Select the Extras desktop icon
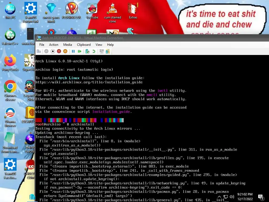Image resolution: width=269 pixels, height=202 pixels. [133, 11]
